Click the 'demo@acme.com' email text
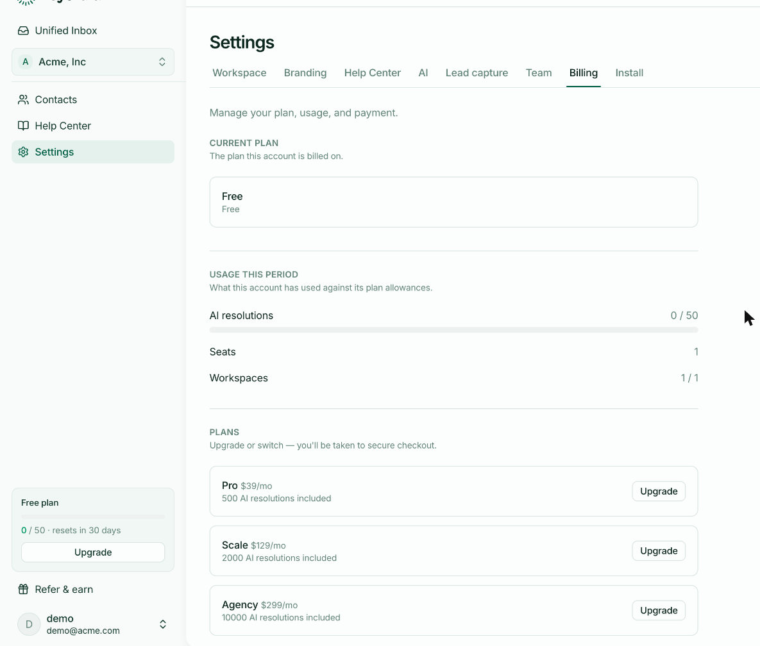This screenshot has width=760, height=646. (x=83, y=631)
